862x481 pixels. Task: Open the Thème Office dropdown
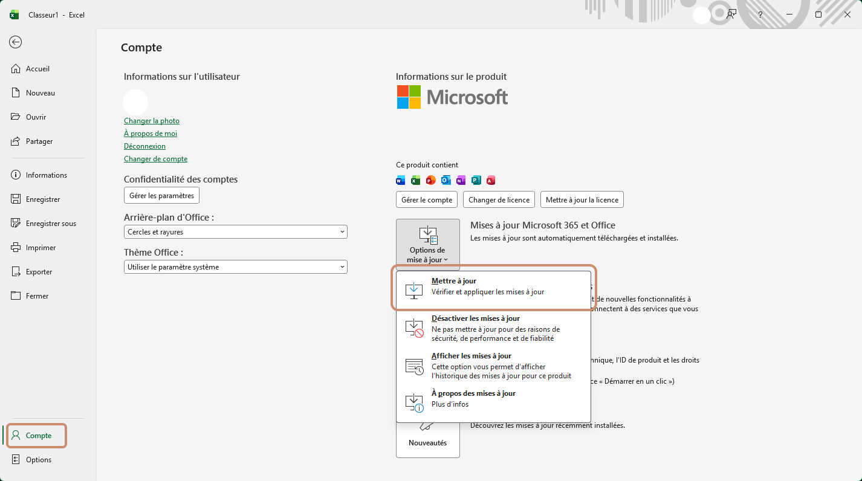click(236, 267)
